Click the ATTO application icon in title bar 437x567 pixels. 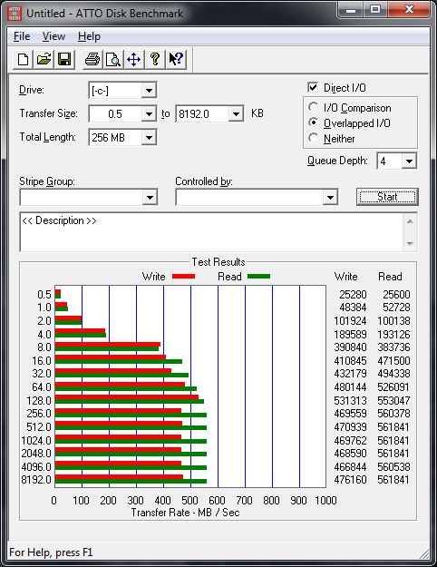pos(15,14)
